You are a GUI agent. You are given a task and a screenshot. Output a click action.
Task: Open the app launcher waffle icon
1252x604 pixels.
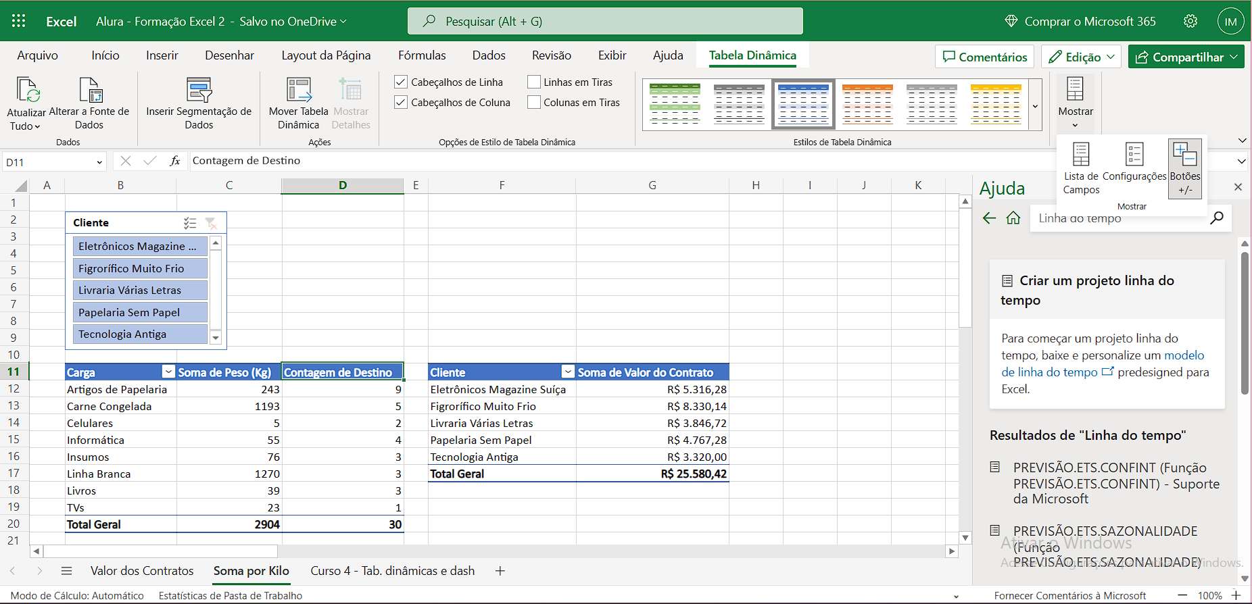coord(19,21)
